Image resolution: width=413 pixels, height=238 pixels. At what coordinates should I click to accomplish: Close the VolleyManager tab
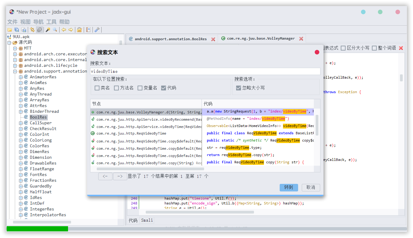[301, 39]
